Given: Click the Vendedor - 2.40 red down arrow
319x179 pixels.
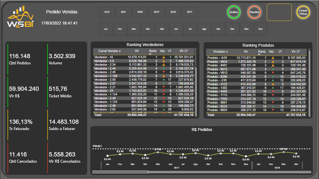Looking at the screenshot, I should (x=163, y=98).
